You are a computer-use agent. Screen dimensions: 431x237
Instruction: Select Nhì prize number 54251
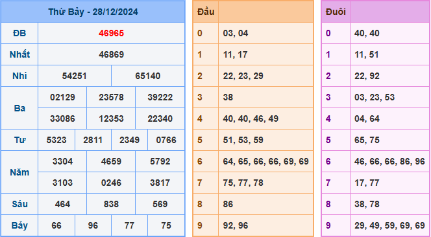coord(75,76)
